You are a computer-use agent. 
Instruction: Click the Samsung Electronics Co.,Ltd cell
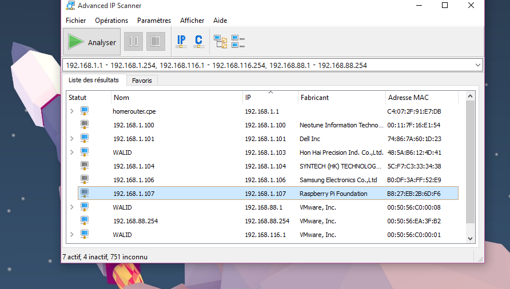[338, 180]
